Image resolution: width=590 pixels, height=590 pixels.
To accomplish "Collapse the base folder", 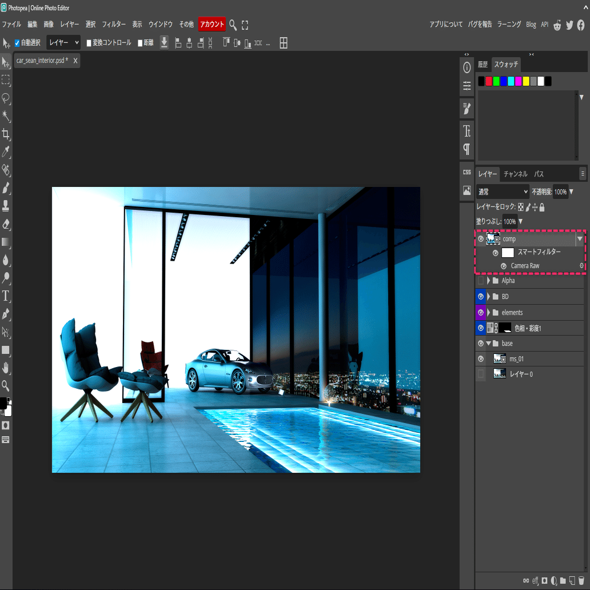I will [488, 343].
